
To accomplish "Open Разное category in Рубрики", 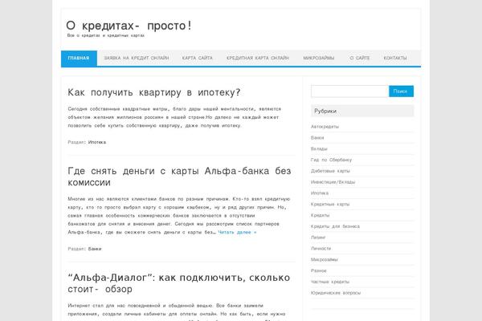I will [x=318, y=270].
